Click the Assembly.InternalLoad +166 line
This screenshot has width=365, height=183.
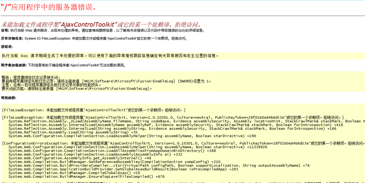click(173, 128)
